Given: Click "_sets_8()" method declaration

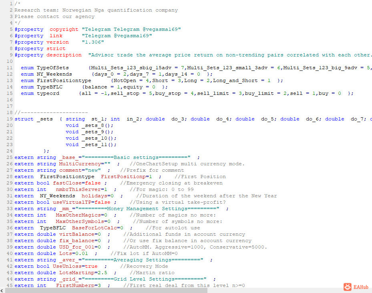Looking at the screenshot, I should pyautogui.click(x=98, y=125).
